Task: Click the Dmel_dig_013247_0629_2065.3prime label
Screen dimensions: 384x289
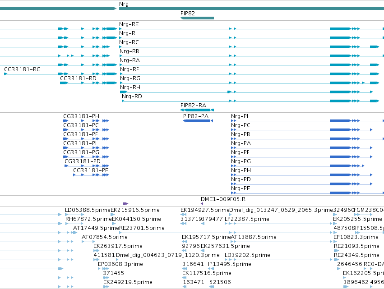Action: pyautogui.click(x=281, y=210)
